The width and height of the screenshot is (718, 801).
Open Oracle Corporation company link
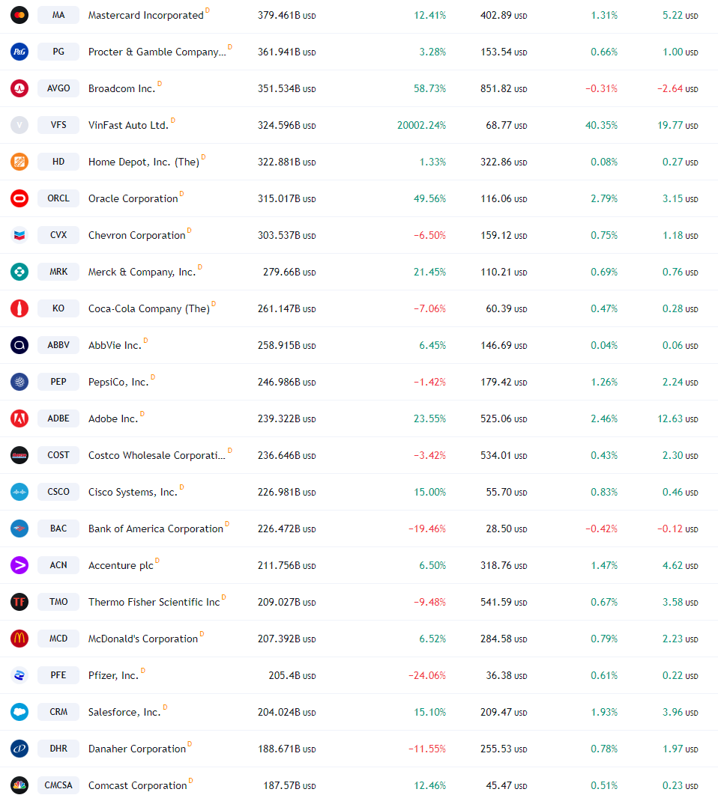click(x=133, y=198)
